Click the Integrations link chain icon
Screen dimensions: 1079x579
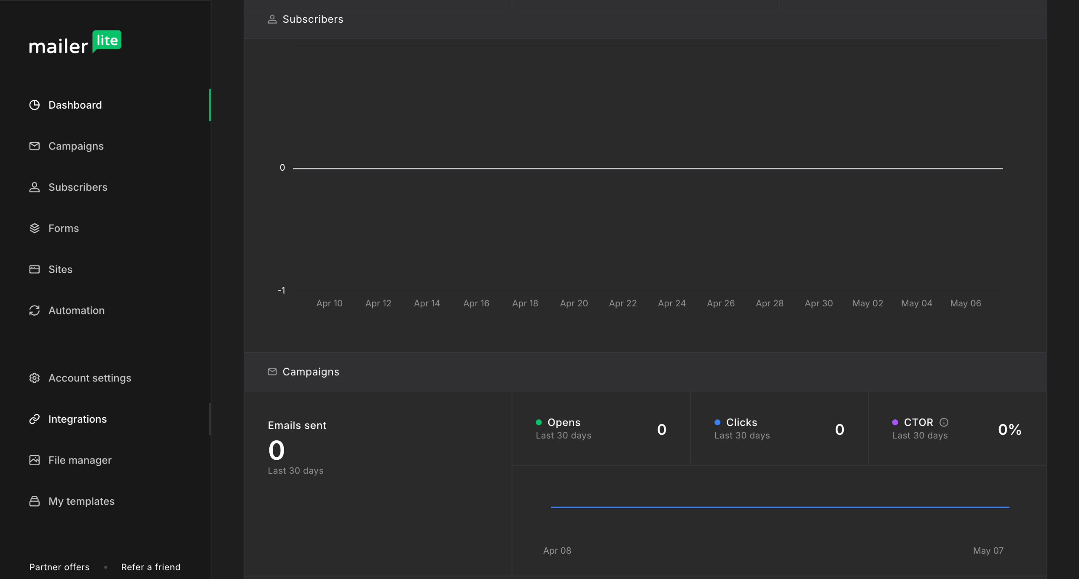pyautogui.click(x=35, y=419)
